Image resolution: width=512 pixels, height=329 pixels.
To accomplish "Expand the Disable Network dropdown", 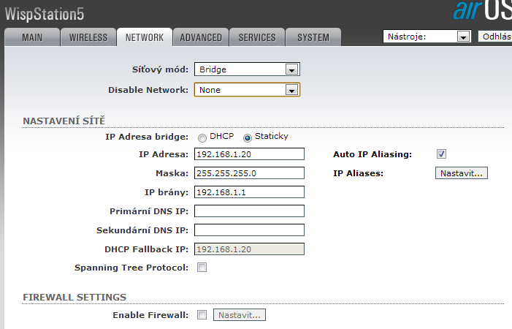I will [x=247, y=90].
